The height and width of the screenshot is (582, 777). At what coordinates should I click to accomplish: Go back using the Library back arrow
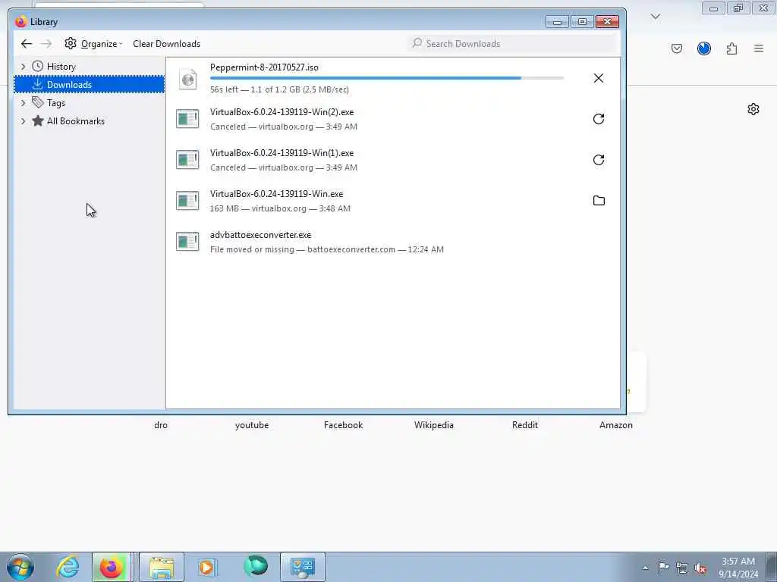[27, 43]
